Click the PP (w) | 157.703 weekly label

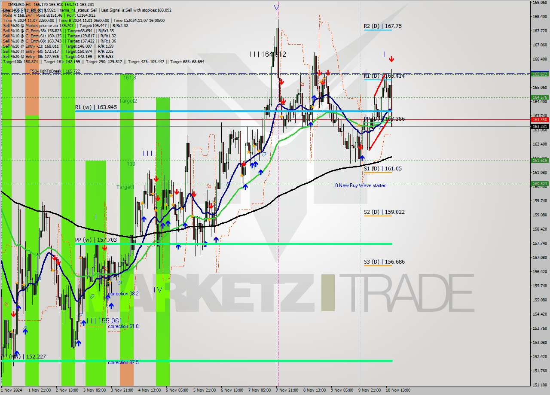[x=96, y=240]
